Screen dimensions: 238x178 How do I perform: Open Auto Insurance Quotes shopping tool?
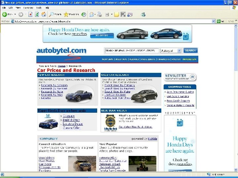coord(180,92)
